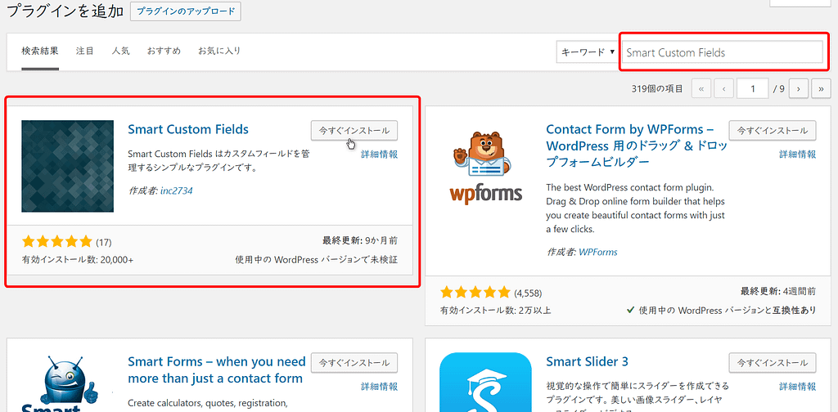Go to previous results page
838x412 pixels.
[x=723, y=89]
